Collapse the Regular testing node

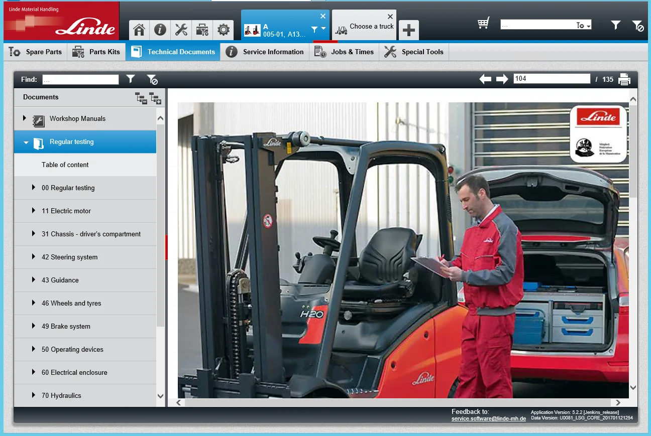click(x=26, y=142)
